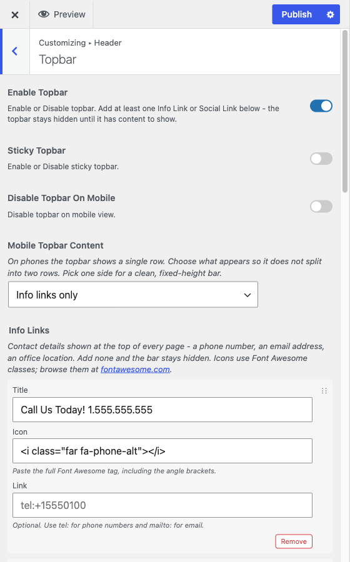
Task: Focus the Link field showing tel:+15550100
Action: coord(162,505)
